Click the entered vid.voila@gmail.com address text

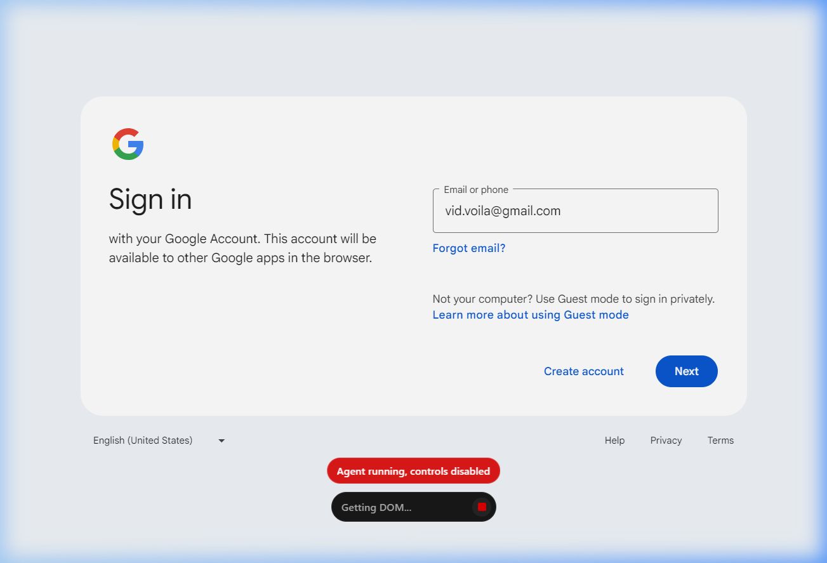(503, 211)
